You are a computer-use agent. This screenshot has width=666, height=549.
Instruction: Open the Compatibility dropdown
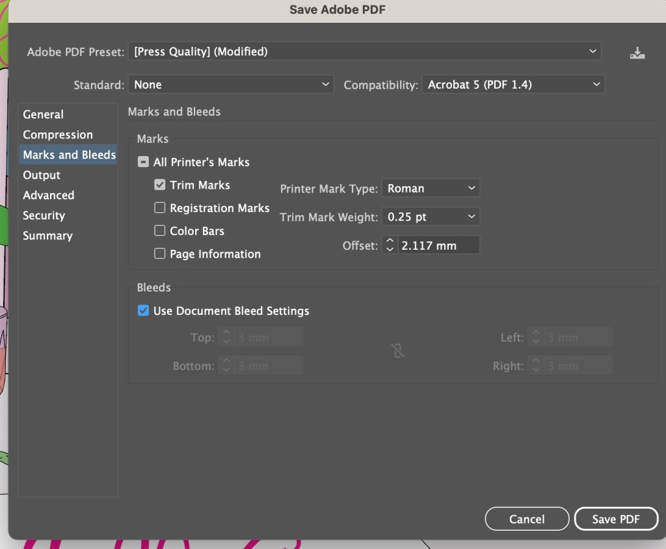pos(513,85)
